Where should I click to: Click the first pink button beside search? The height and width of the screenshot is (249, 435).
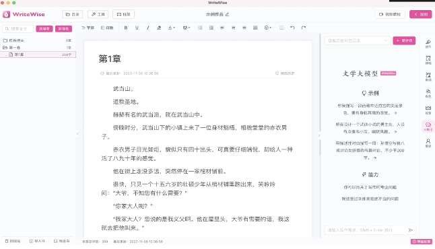point(44,28)
